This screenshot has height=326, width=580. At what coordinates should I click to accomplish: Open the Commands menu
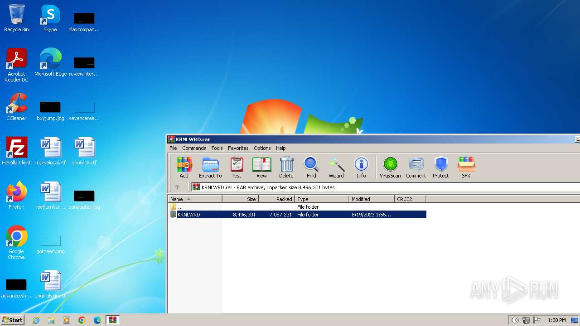(194, 148)
